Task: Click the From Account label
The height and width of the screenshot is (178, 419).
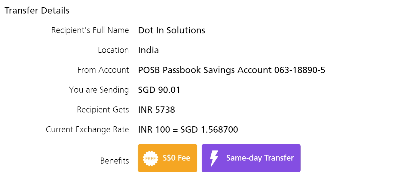Action: coord(103,70)
